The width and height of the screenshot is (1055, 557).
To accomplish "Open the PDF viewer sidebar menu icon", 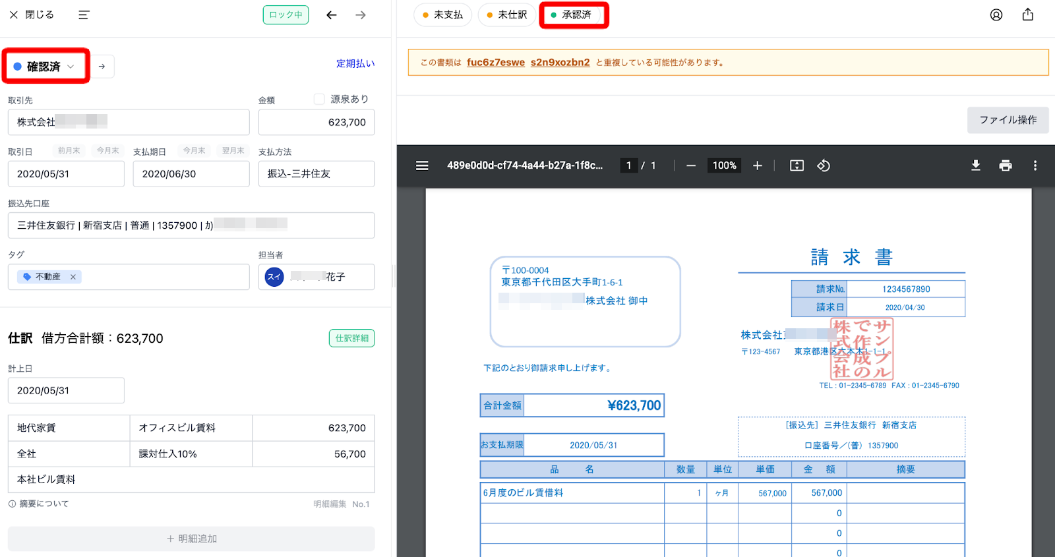I will [422, 165].
